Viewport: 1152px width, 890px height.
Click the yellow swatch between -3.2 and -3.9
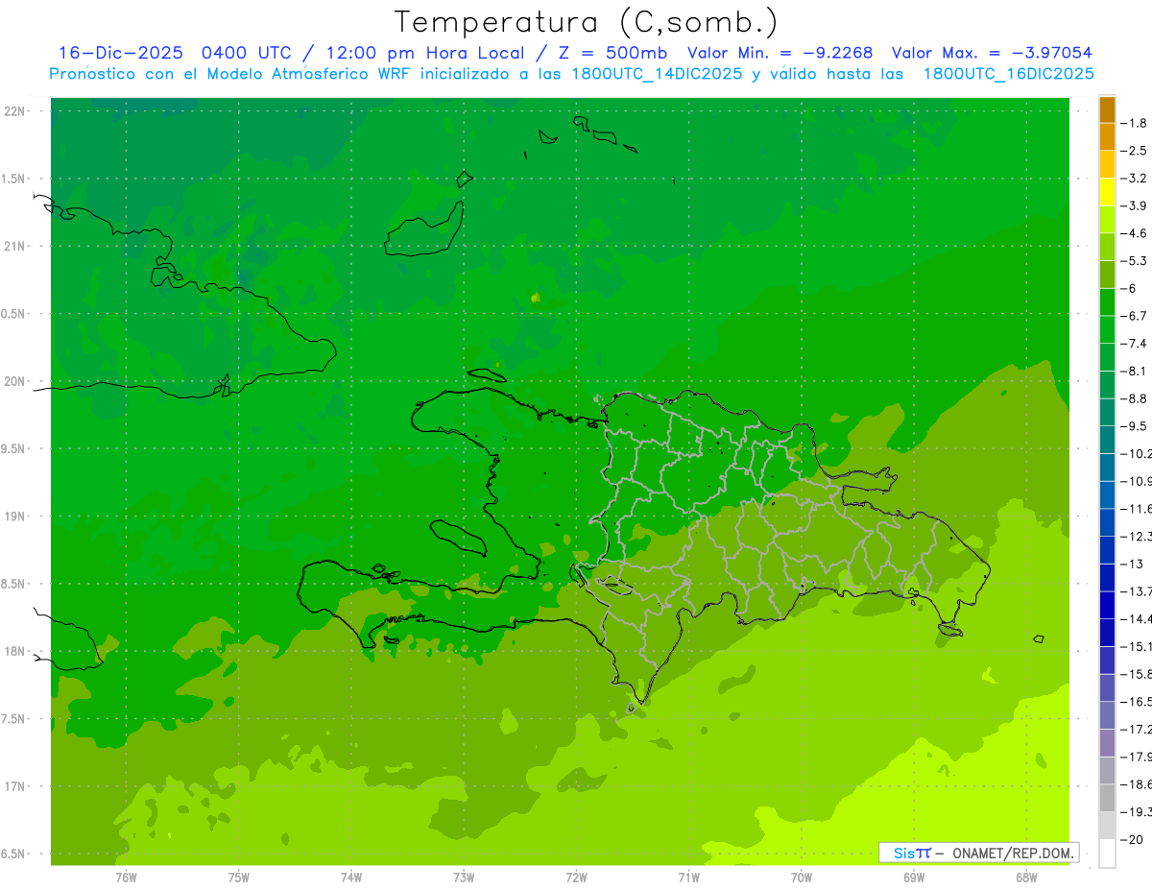[1107, 192]
